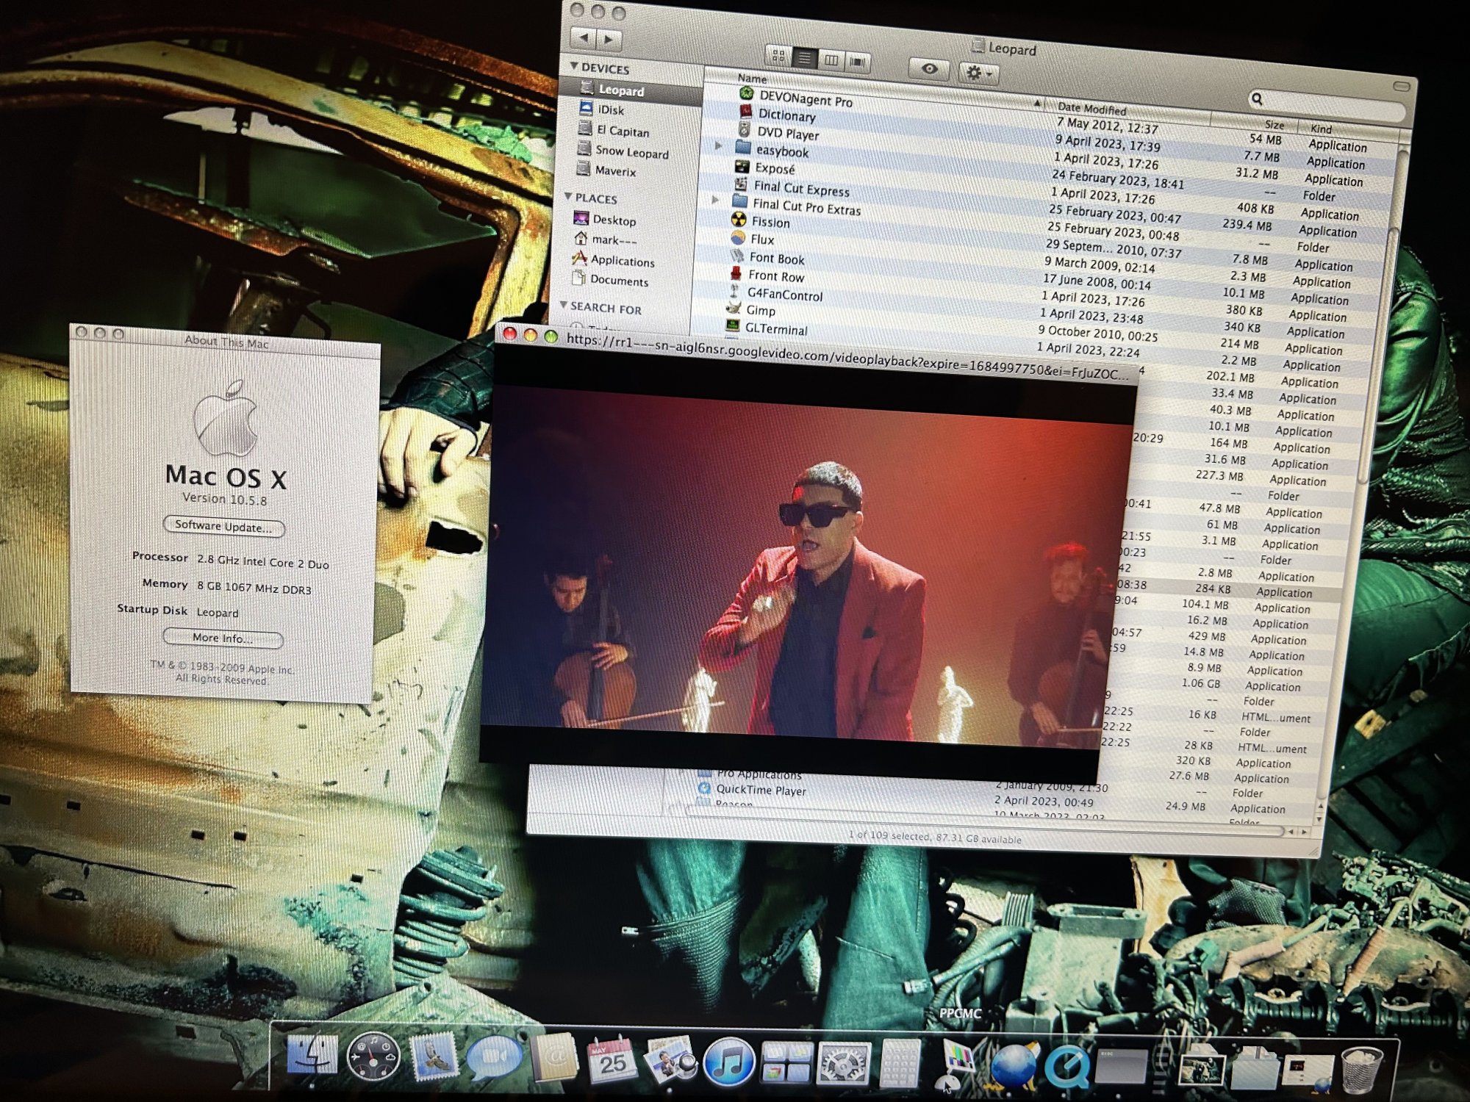The width and height of the screenshot is (1470, 1102).
Task: Open iCal from the Dock
Action: point(610,1060)
